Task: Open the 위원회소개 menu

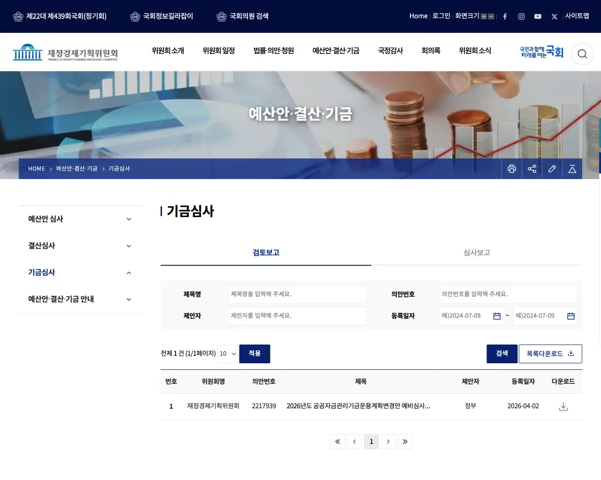Action: coord(168,51)
